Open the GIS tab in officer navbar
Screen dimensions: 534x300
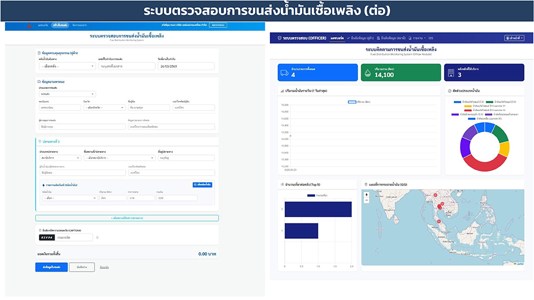431,38
